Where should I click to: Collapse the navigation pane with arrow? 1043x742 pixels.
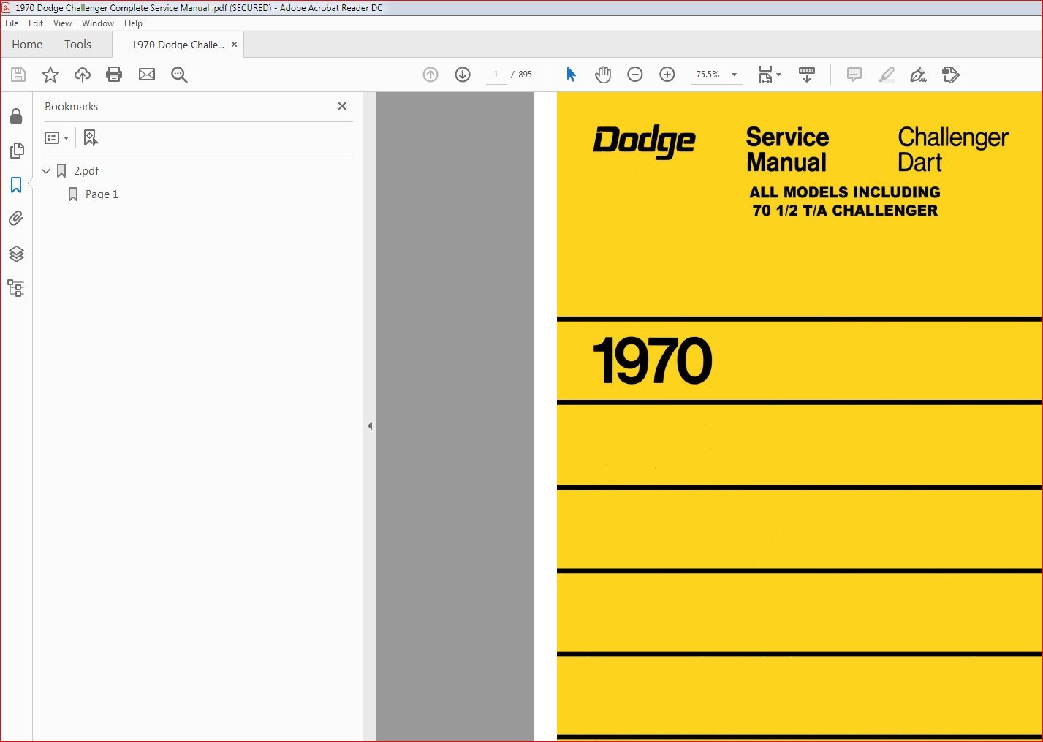point(370,425)
